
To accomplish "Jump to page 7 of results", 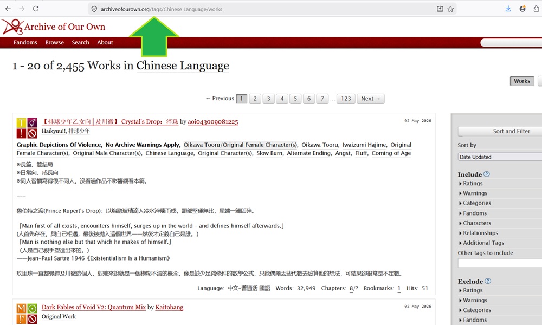I will 322,99.
